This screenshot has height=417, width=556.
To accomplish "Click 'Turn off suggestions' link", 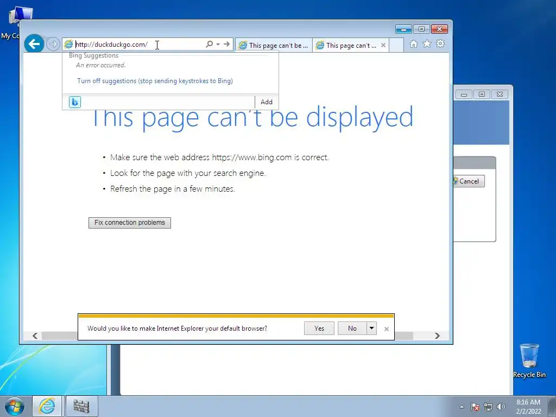I will click(x=155, y=81).
